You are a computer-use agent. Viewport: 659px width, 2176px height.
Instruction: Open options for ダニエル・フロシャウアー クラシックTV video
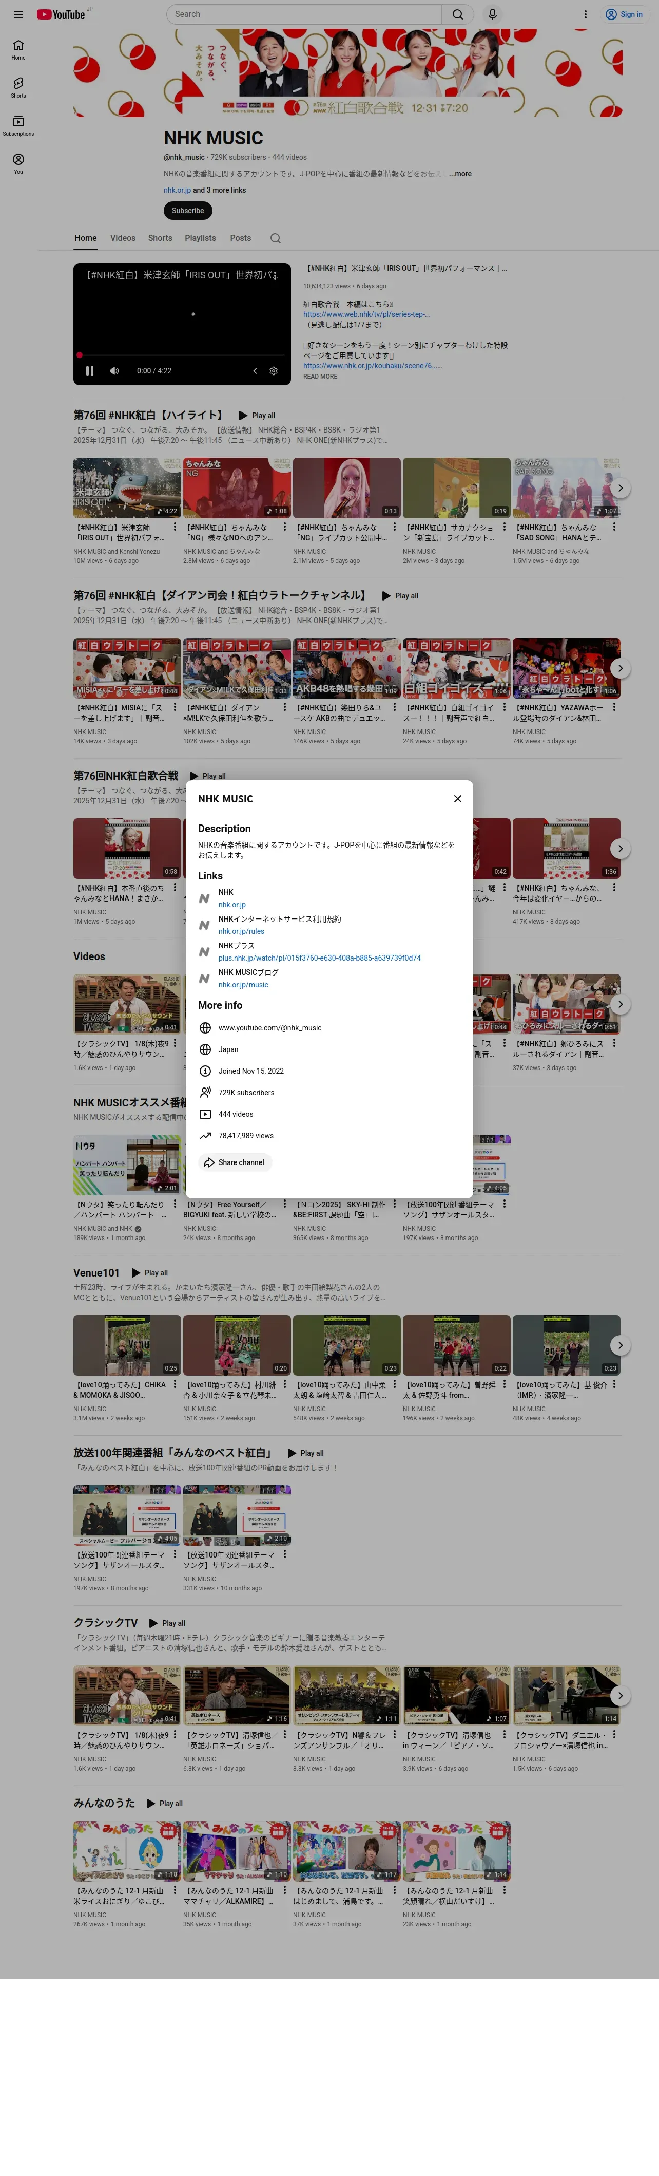click(x=614, y=1734)
